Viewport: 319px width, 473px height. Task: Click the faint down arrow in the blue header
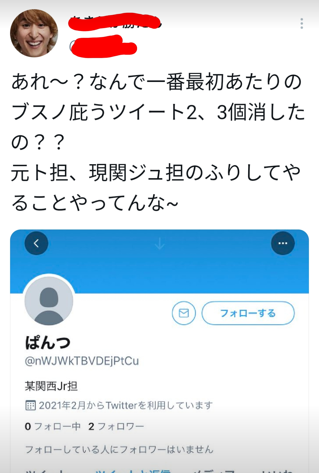159,244
